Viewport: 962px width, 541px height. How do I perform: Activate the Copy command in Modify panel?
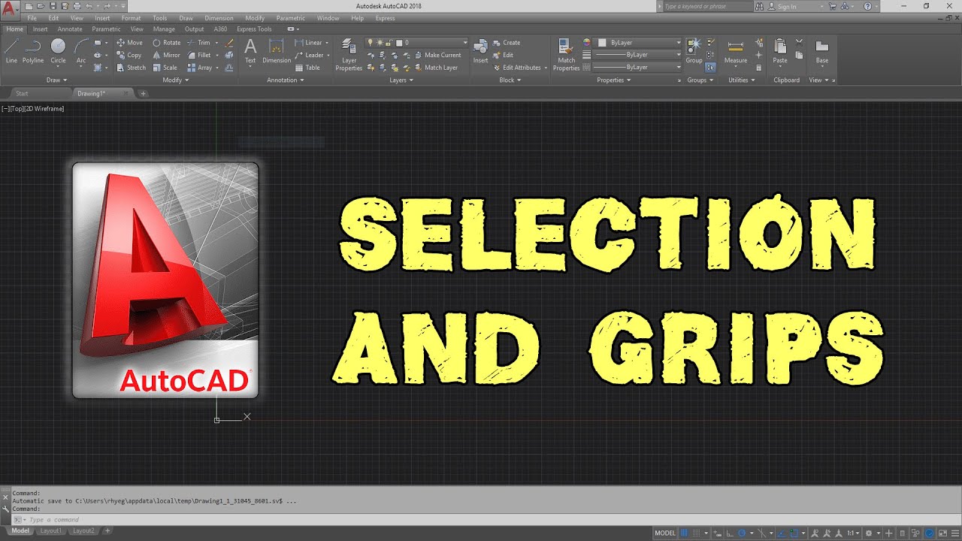(129, 55)
